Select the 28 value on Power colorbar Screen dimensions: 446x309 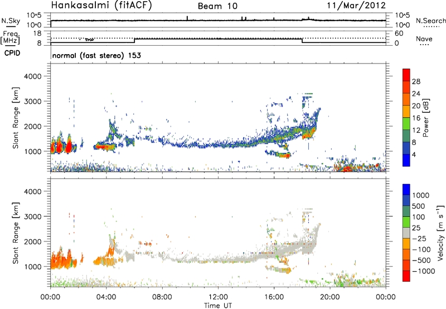(x=416, y=81)
